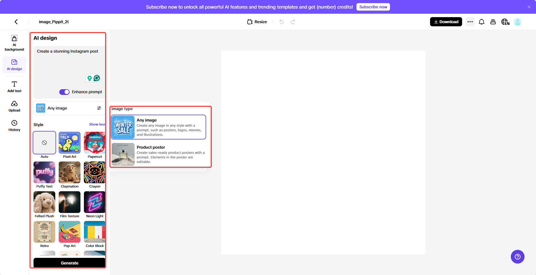The image size is (536, 275).
Task: Click the Resize button
Action: [257, 22]
